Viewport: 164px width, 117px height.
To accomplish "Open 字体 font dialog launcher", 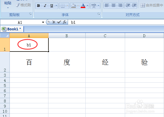I will tap(99, 14).
